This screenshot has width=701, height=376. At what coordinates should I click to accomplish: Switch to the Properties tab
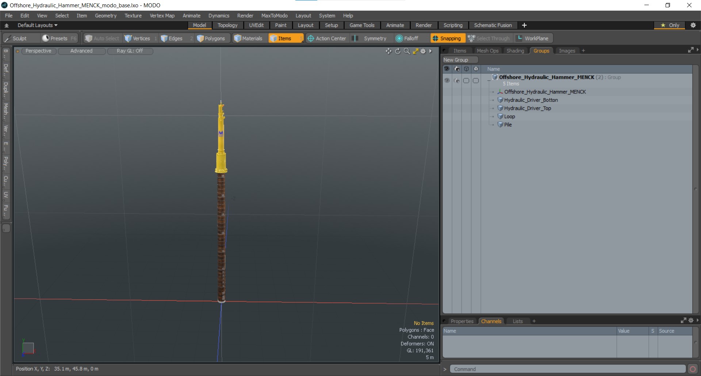click(462, 321)
